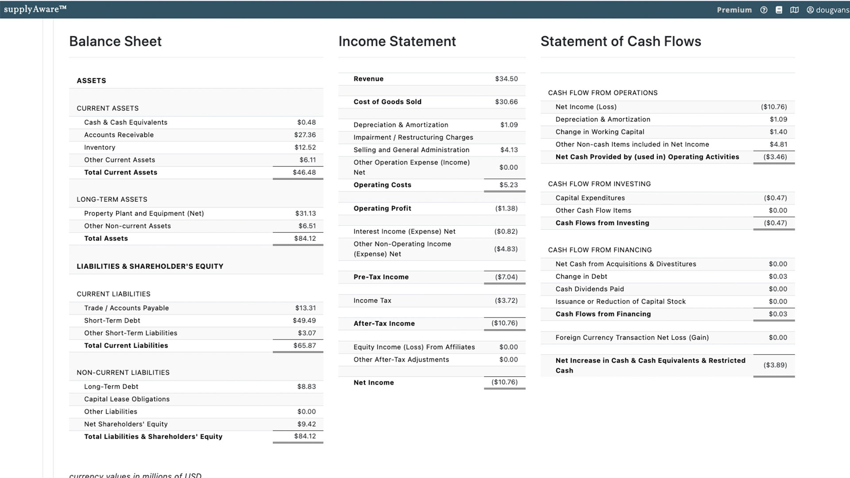Click the Change in Working Capital row
This screenshot has height=478, width=850.
(x=599, y=132)
